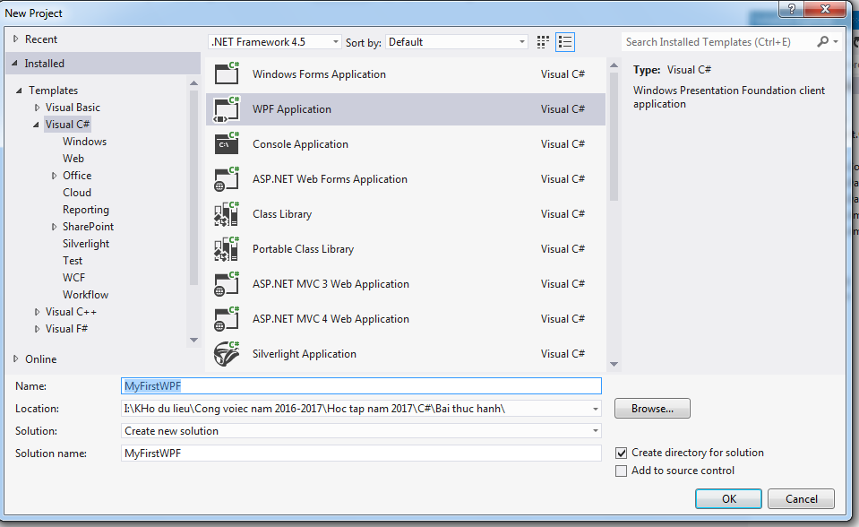Select ASP.NET Web Forms Application name text
The width and height of the screenshot is (859, 527).
[330, 179]
